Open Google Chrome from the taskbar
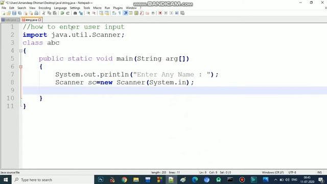This screenshot has width=327, height=184. coord(124,180)
